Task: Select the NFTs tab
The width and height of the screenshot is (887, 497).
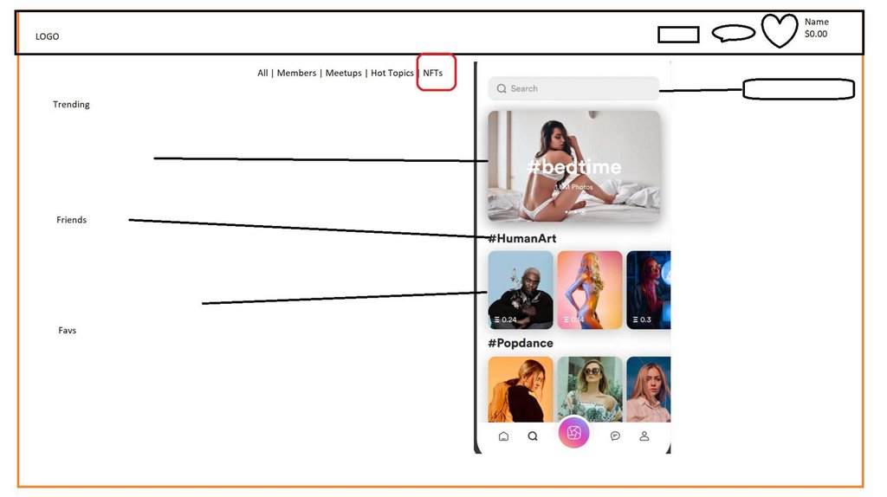Action: (x=433, y=73)
